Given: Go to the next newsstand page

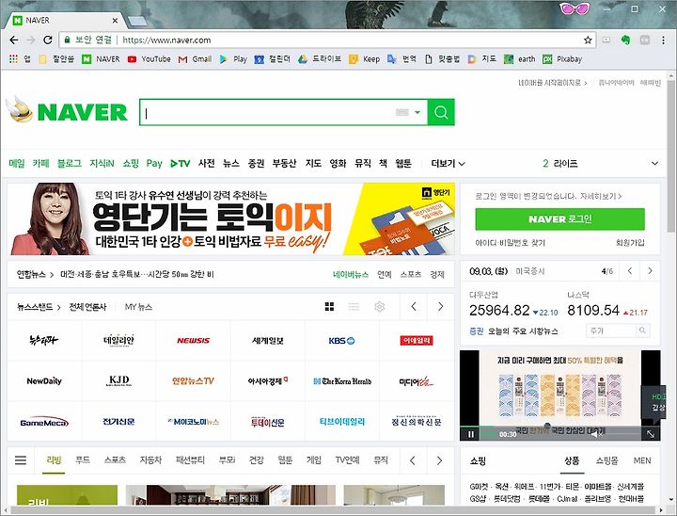Looking at the screenshot, I should pos(440,307).
